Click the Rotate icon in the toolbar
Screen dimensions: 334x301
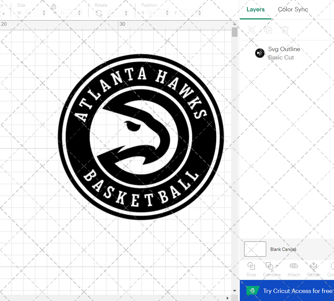tap(99, 13)
